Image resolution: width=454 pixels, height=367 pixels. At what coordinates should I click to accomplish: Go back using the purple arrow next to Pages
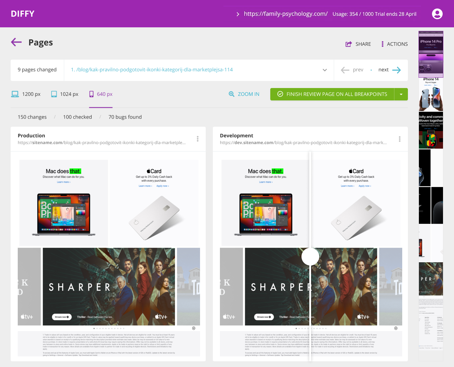tap(16, 42)
